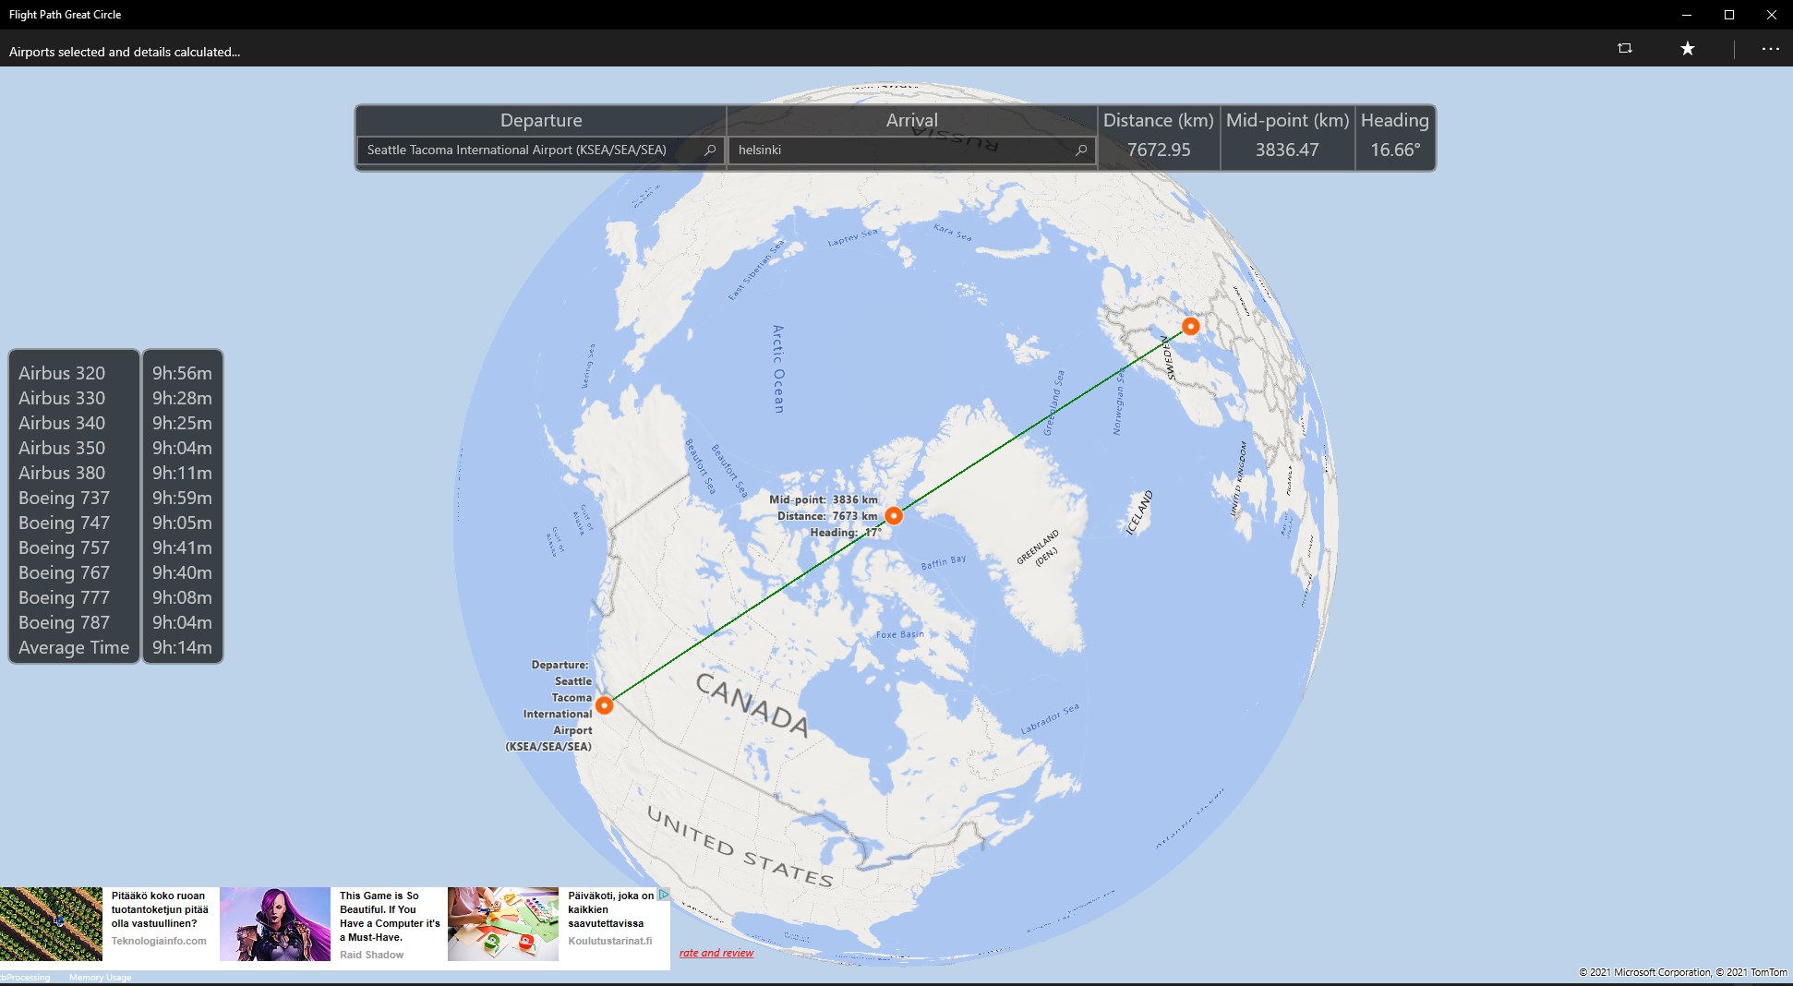
Task: Open the Raid Shadow game ad image
Action: pos(275,924)
